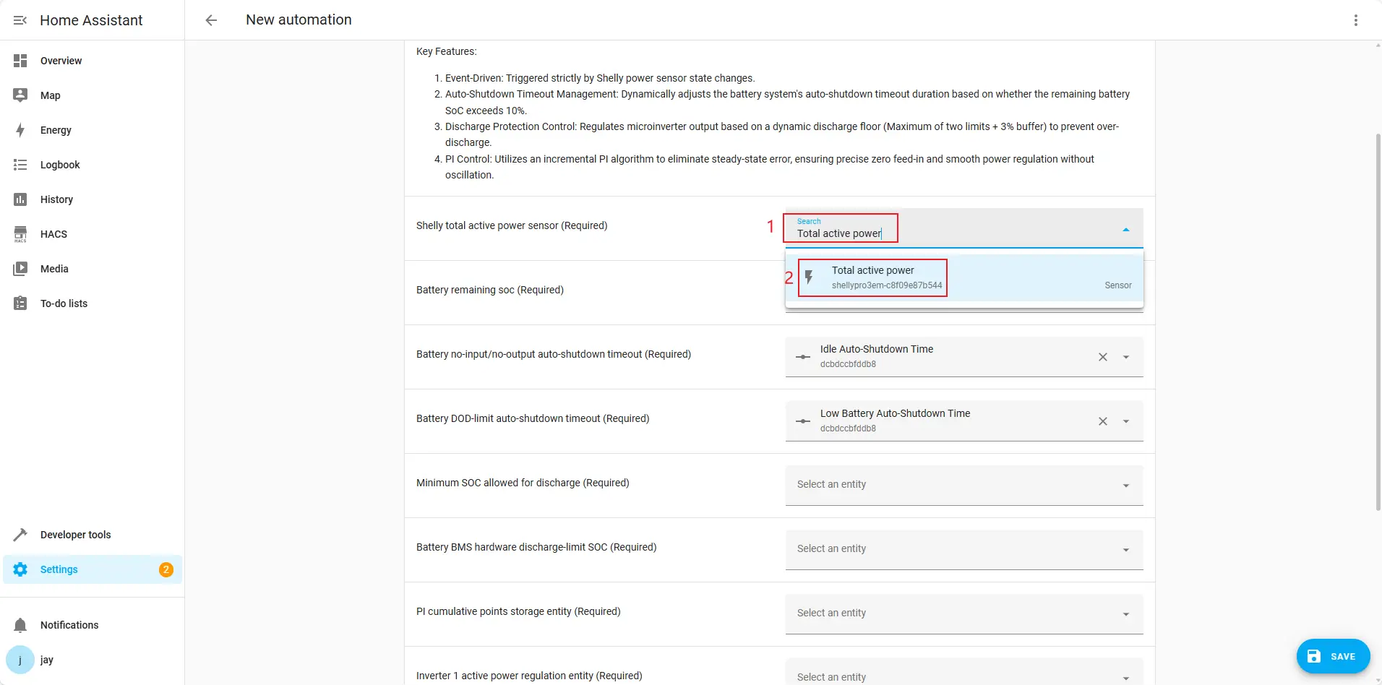Click the Save button
The image size is (1382, 685).
click(x=1332, y=656)
